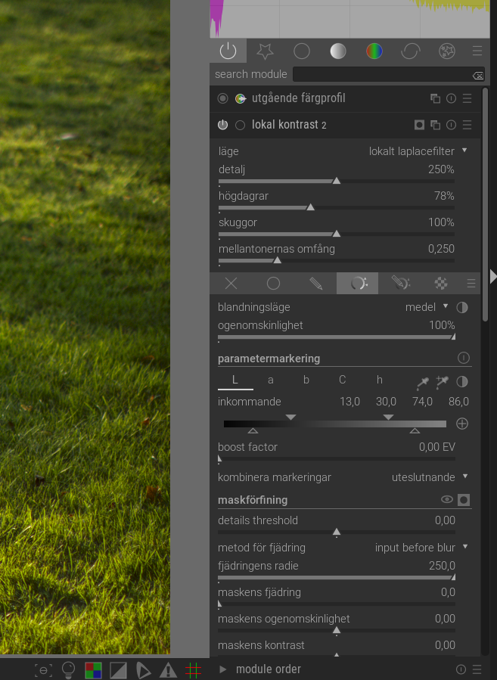497x680 pixels.
Task: Click the search module input field
Action: tap(382, 74)
